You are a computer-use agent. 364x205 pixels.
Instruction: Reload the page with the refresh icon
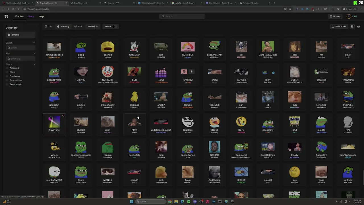point(13,9)
